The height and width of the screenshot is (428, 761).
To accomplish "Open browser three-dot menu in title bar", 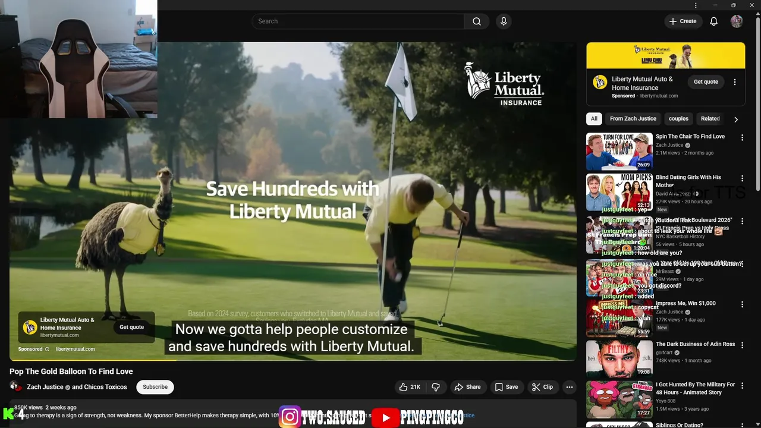I will tap(696, 5).
